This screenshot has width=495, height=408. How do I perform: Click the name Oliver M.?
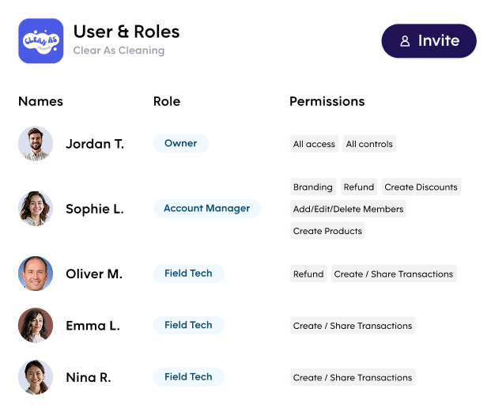click(94, 274)
